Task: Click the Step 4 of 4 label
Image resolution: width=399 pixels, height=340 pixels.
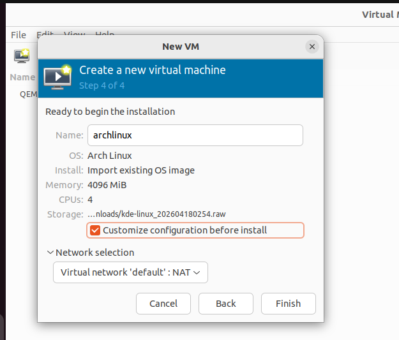Action: [x=102, y=85]
